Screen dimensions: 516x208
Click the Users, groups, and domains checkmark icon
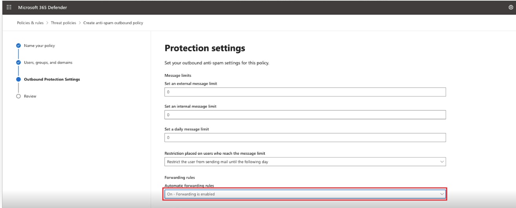click(18, 62)
